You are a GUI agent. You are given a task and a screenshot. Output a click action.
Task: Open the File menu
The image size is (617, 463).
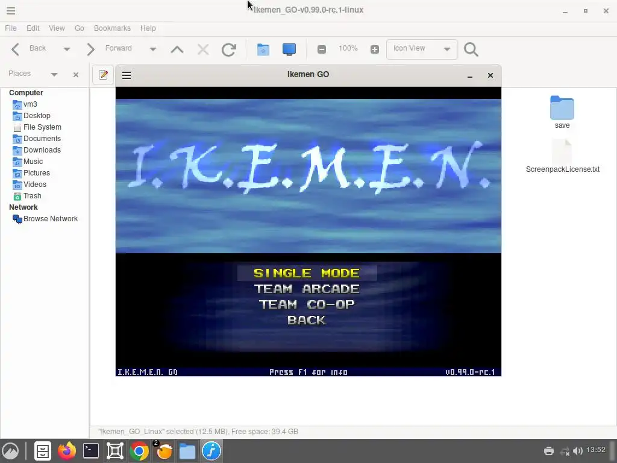coord(11,28)
